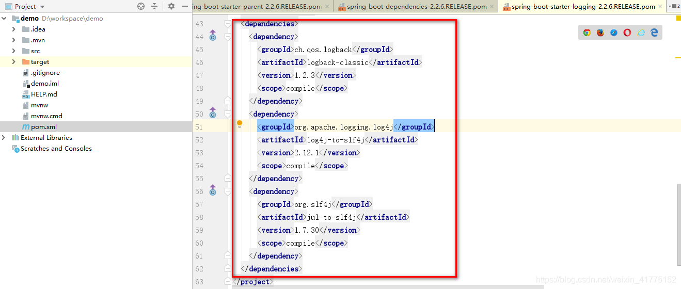Fold the dependency block on line 56

tap(228, 191)
